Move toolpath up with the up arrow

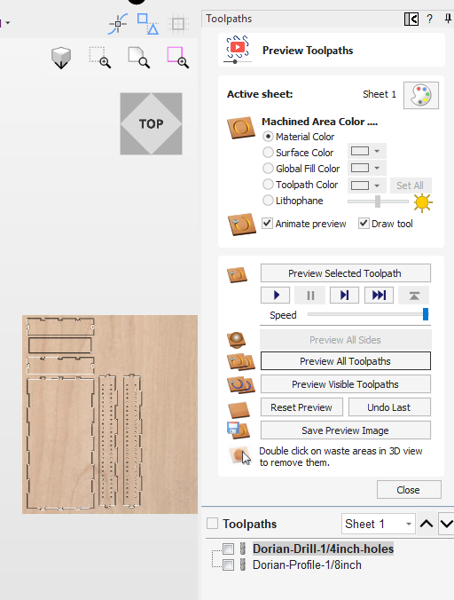pyautogui.click(x=427, y=524)
